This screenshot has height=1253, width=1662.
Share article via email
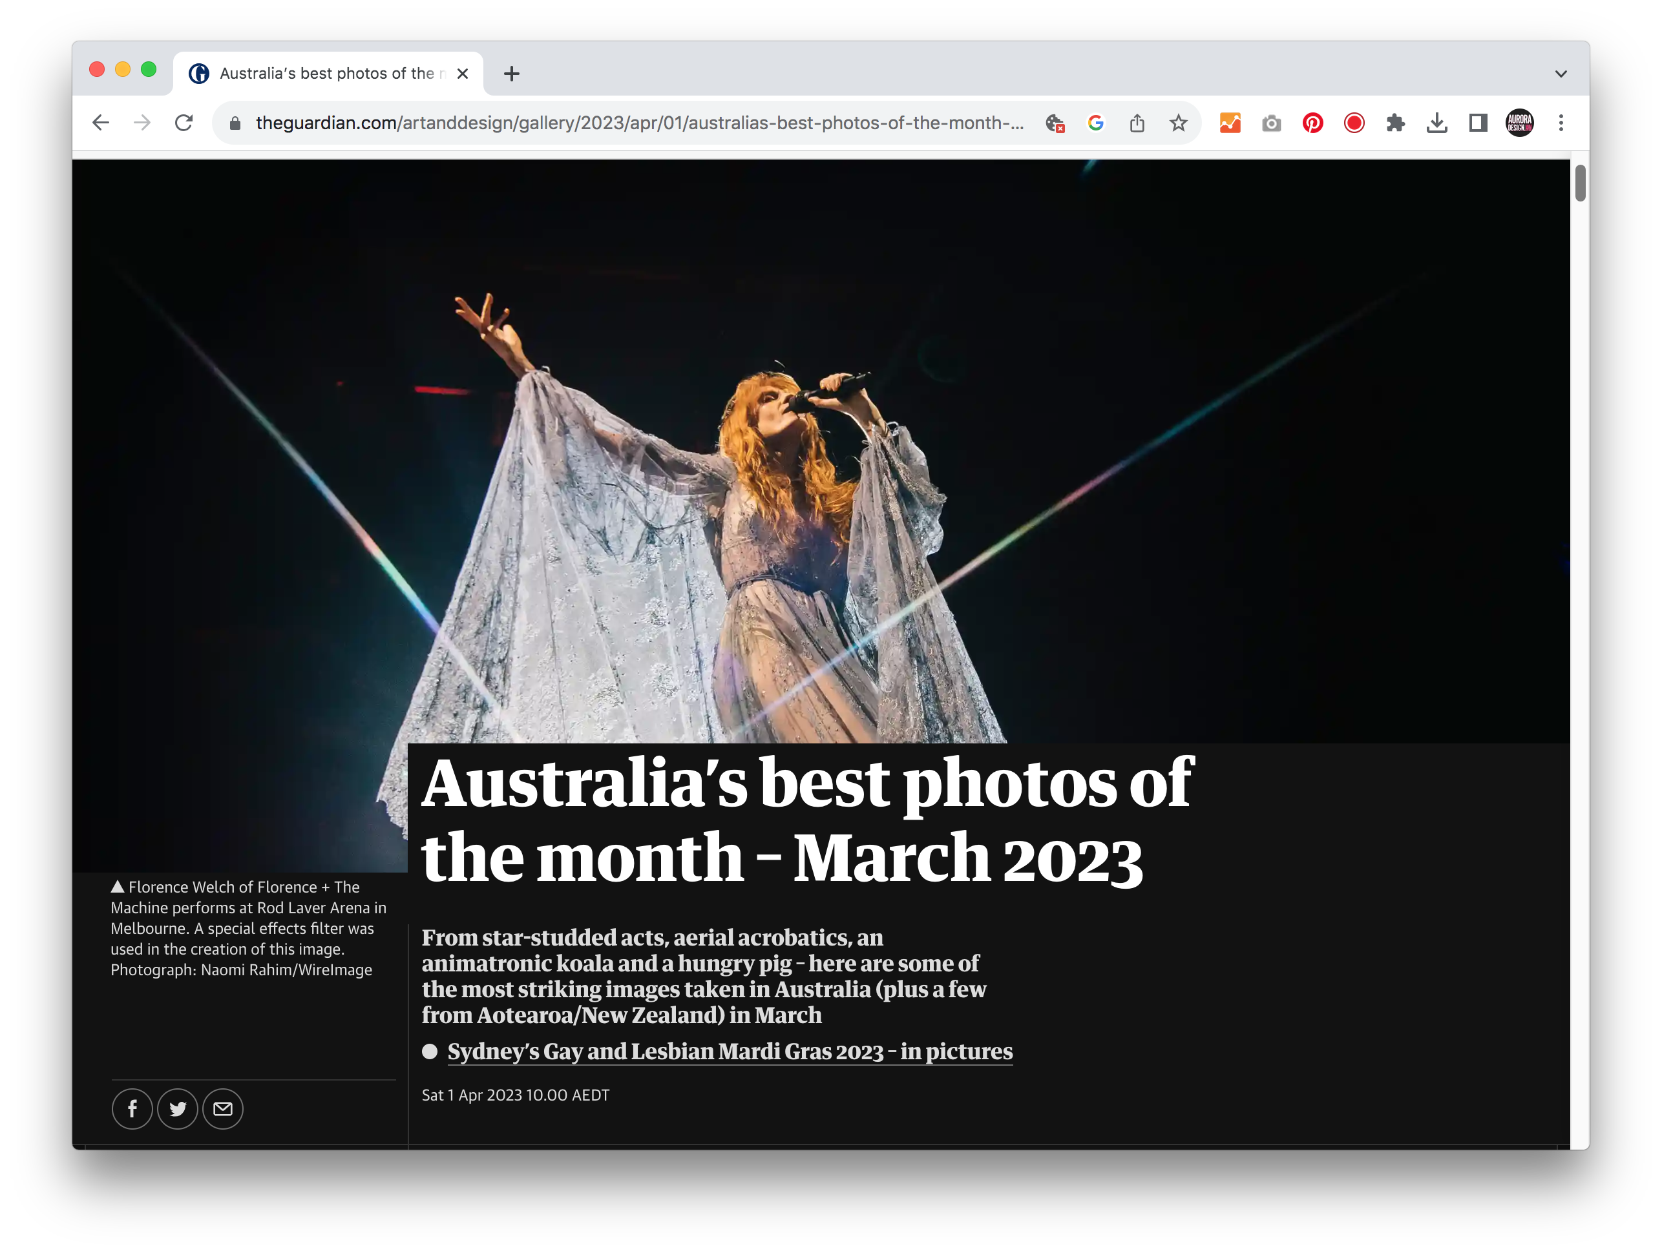pyautogui.click(x=223, y=1109)
